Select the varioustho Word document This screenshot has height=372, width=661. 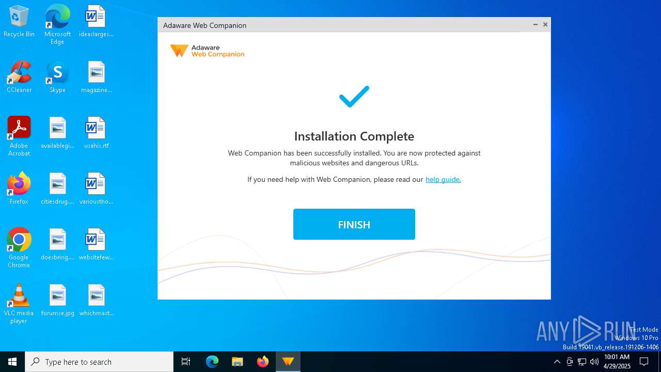point(96,189)
